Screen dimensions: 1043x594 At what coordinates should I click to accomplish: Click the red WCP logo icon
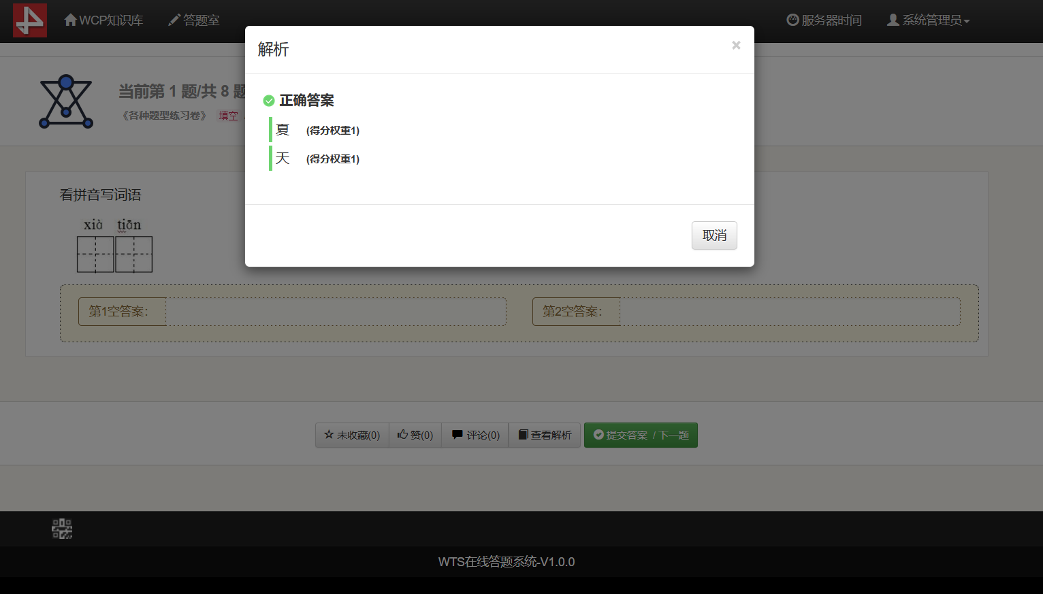(x=30, y=20)
